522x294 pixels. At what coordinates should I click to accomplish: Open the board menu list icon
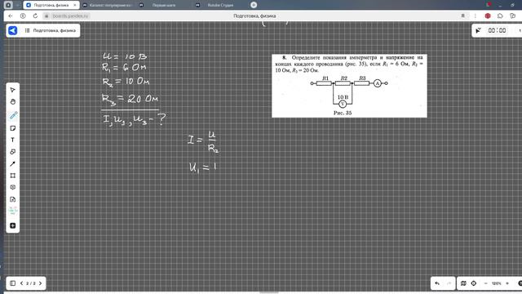click(x=27, y=30)
